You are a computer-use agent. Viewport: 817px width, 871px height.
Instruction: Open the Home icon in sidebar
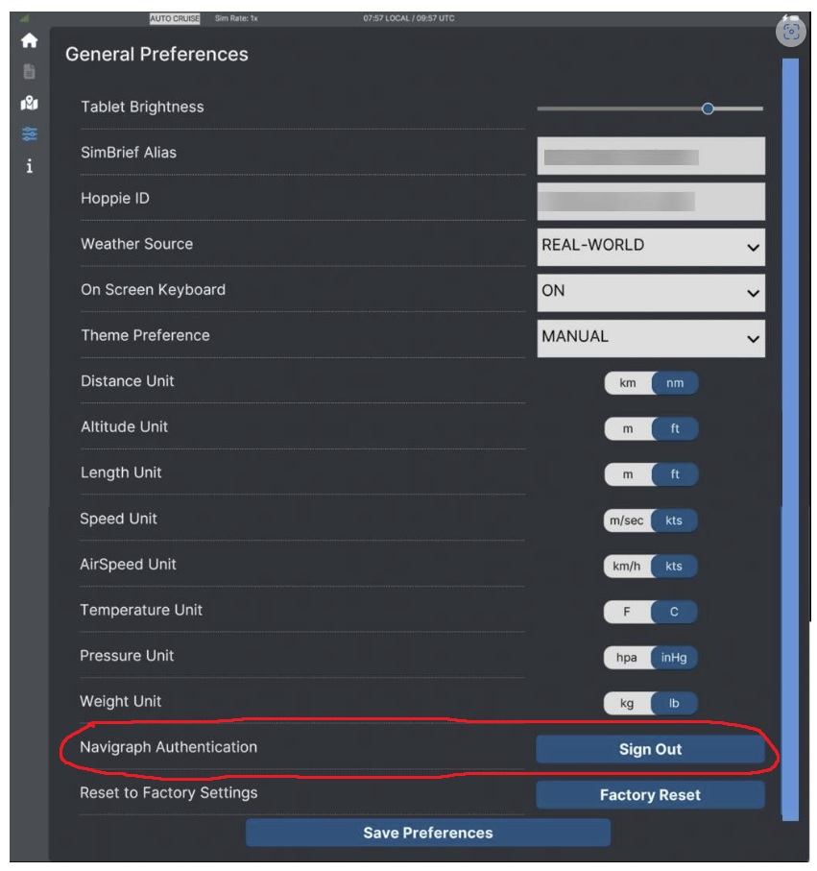[x=29, y=40]
